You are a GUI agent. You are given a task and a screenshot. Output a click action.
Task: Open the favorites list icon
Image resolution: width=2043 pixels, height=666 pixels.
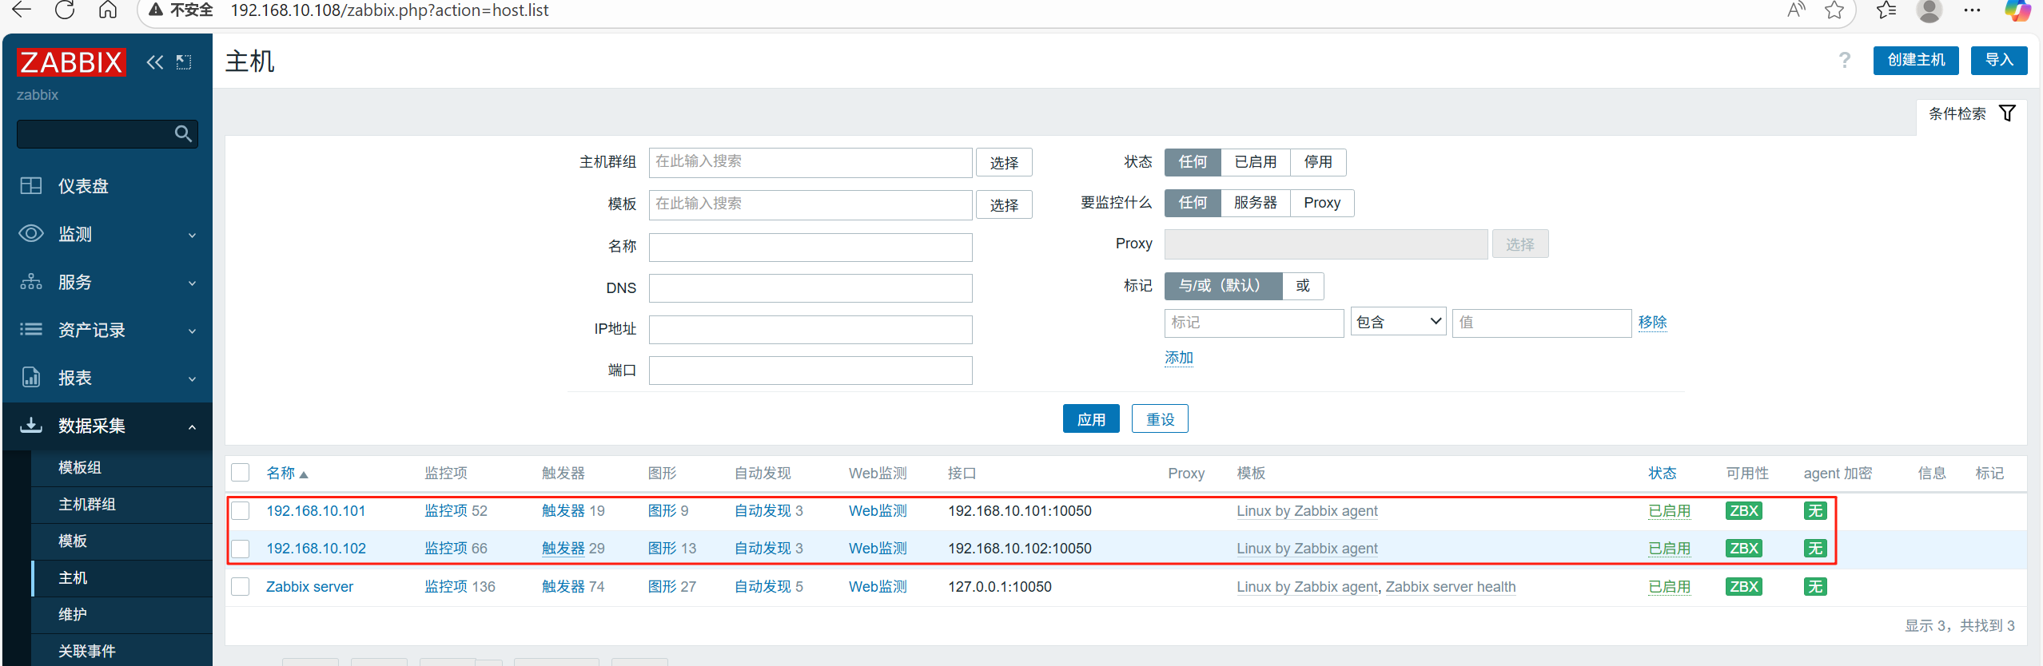click(x=1886, y=10)
